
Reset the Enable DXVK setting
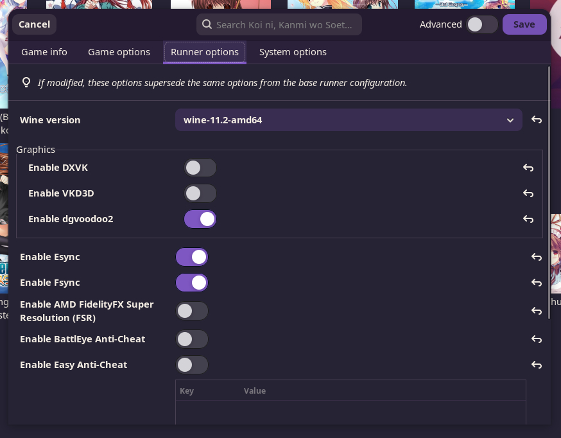pyautogui.click(x=528, y=168)
